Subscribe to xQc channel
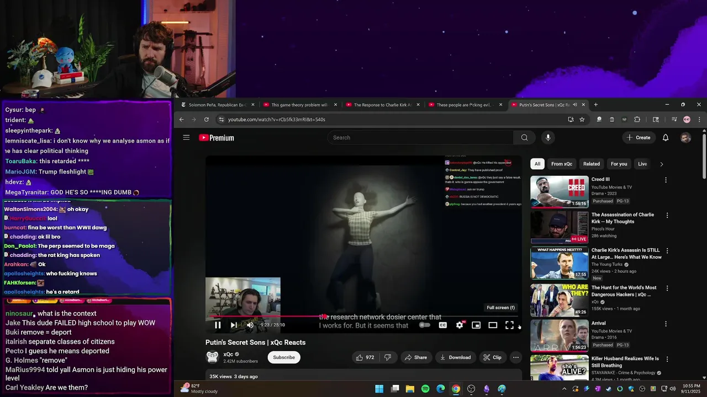The width and height of the screenshot is (707, 397). tap(284, 357)
